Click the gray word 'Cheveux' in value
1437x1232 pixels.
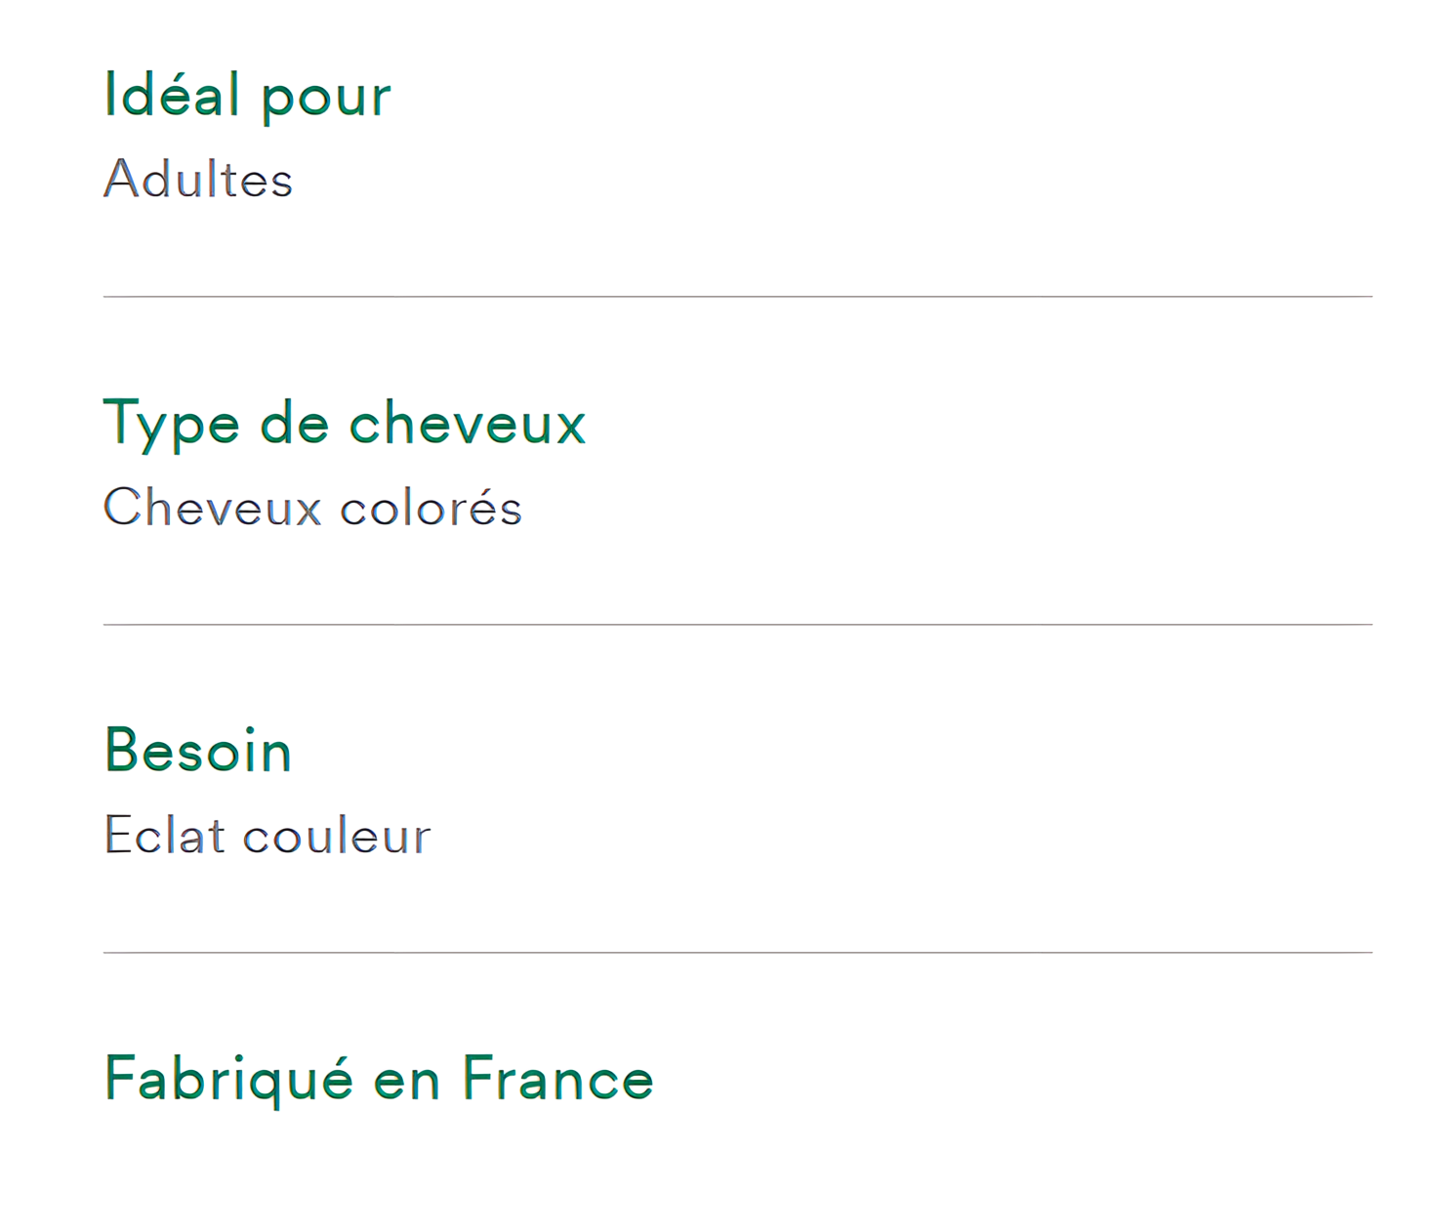coord(213,508)
